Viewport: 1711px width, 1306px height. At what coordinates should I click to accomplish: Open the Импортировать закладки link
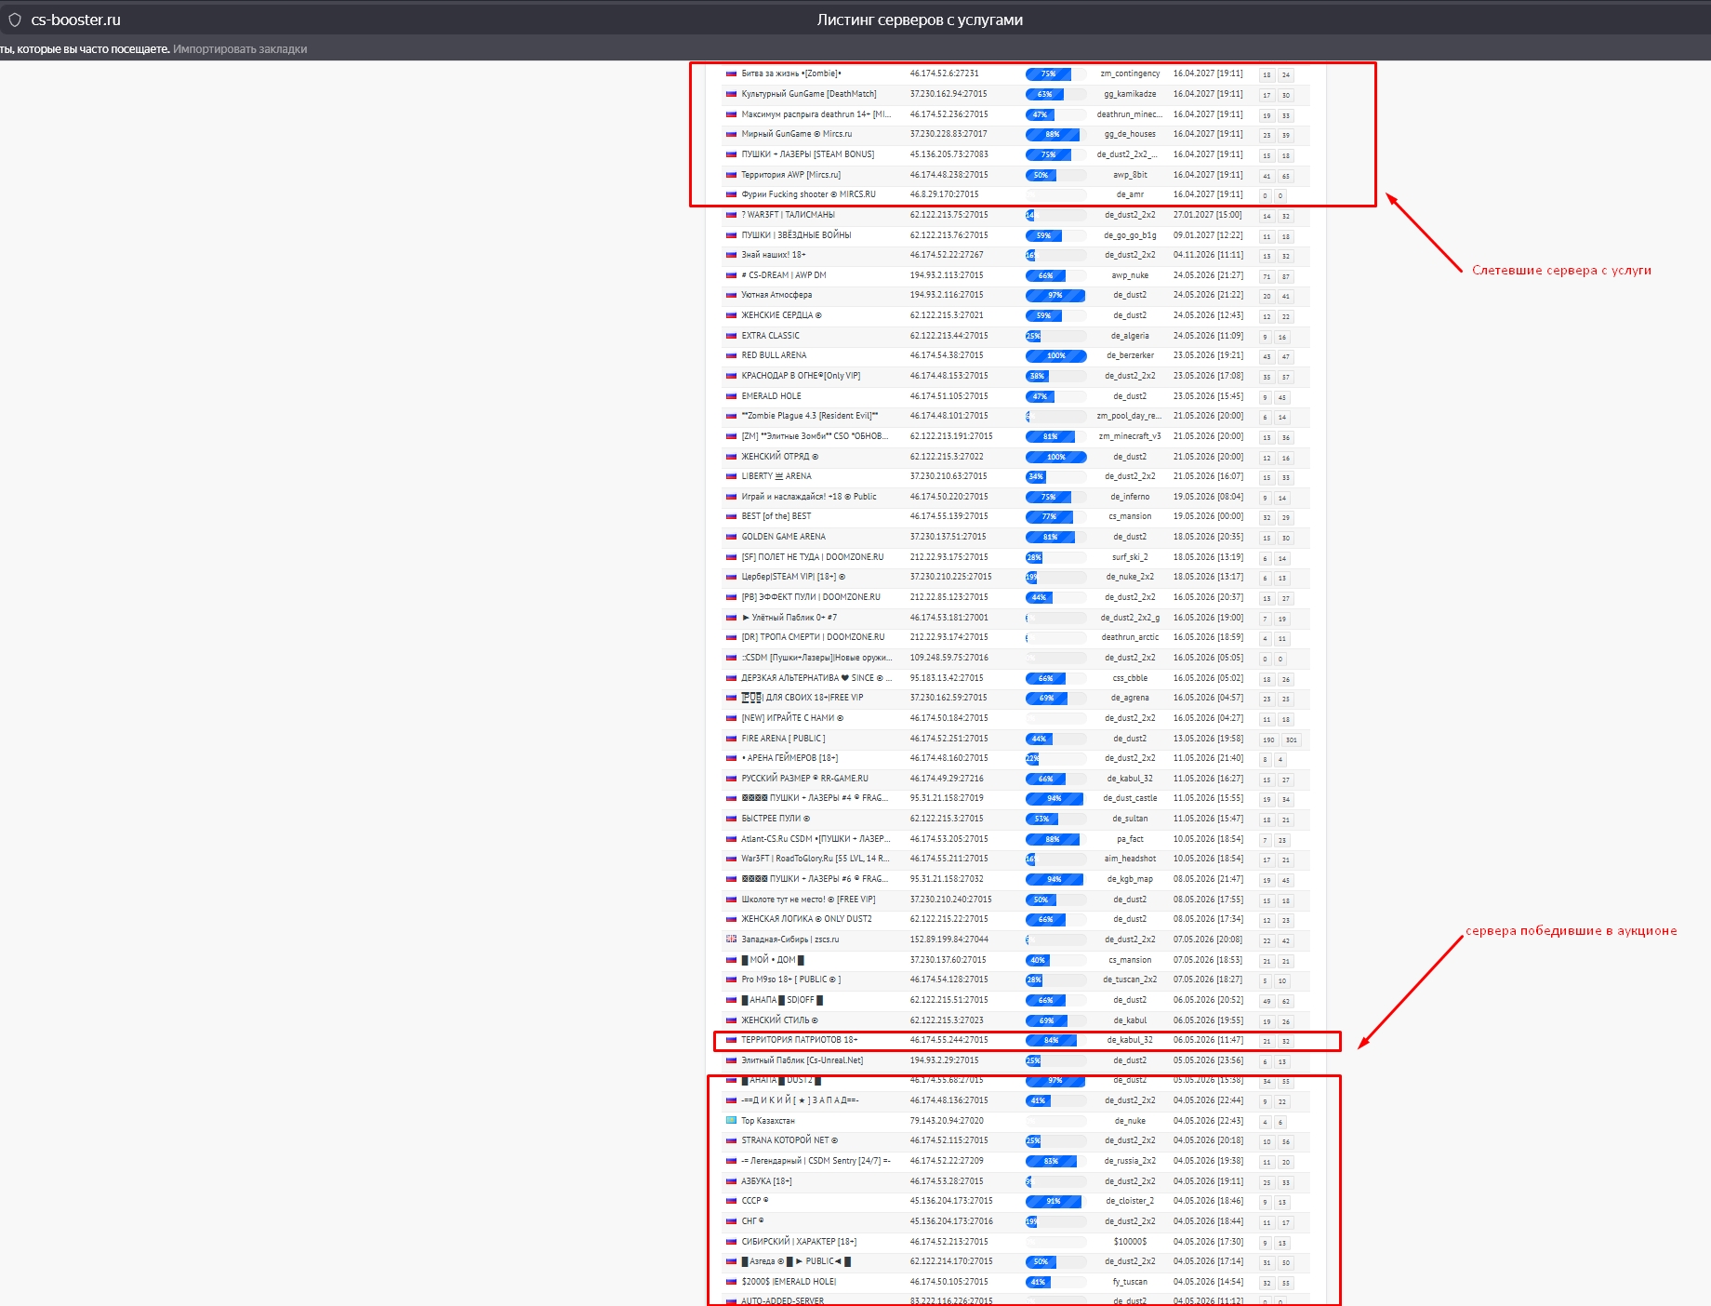pyautogui.click(x=240, y=49)
